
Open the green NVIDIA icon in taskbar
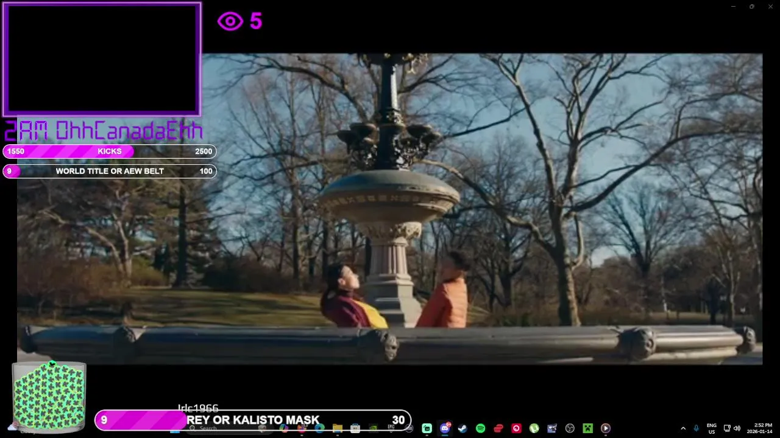(x=373, y=428)
